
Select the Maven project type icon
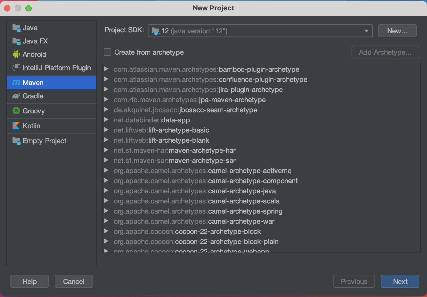click(x=16, y=83)
